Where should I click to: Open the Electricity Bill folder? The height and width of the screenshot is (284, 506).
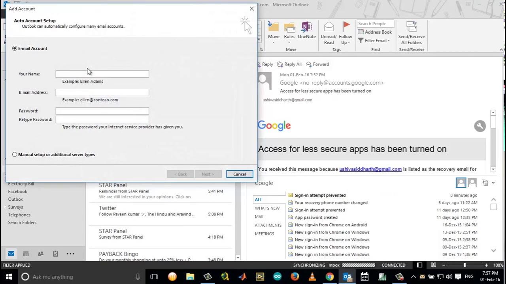tap(21, 184)
